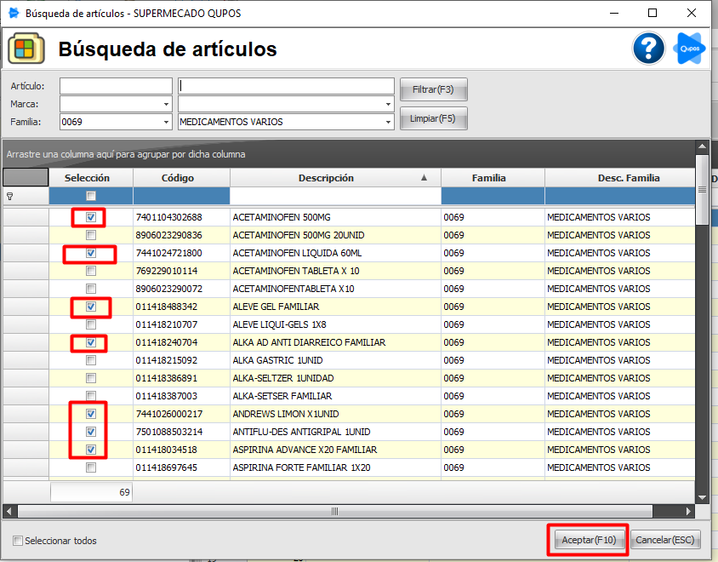Uncheck ALKA AD ANTI DIARREICO FAMILIAR

(x=90, y=342)
